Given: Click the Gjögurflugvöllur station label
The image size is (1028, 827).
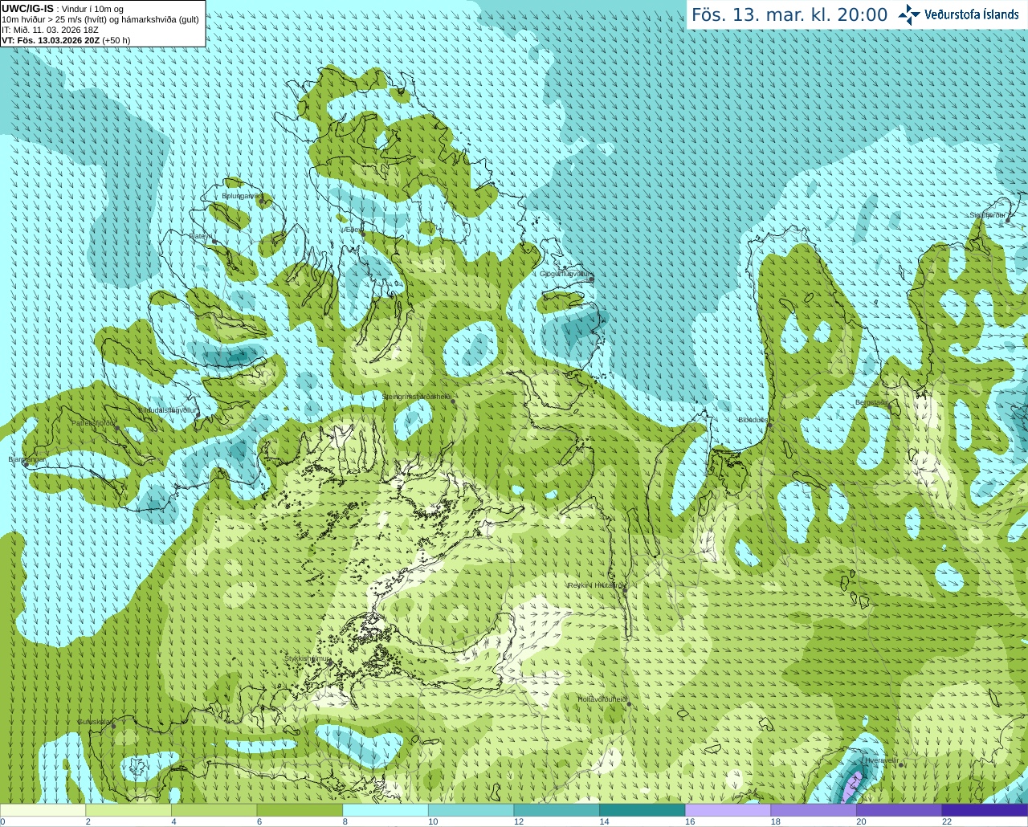Looking at the screenshot, I should [x=565, y=274].
